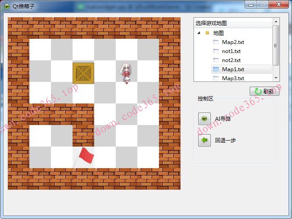
Task: Click the 选择游戏地图 column header
Action: coord(233,23)
